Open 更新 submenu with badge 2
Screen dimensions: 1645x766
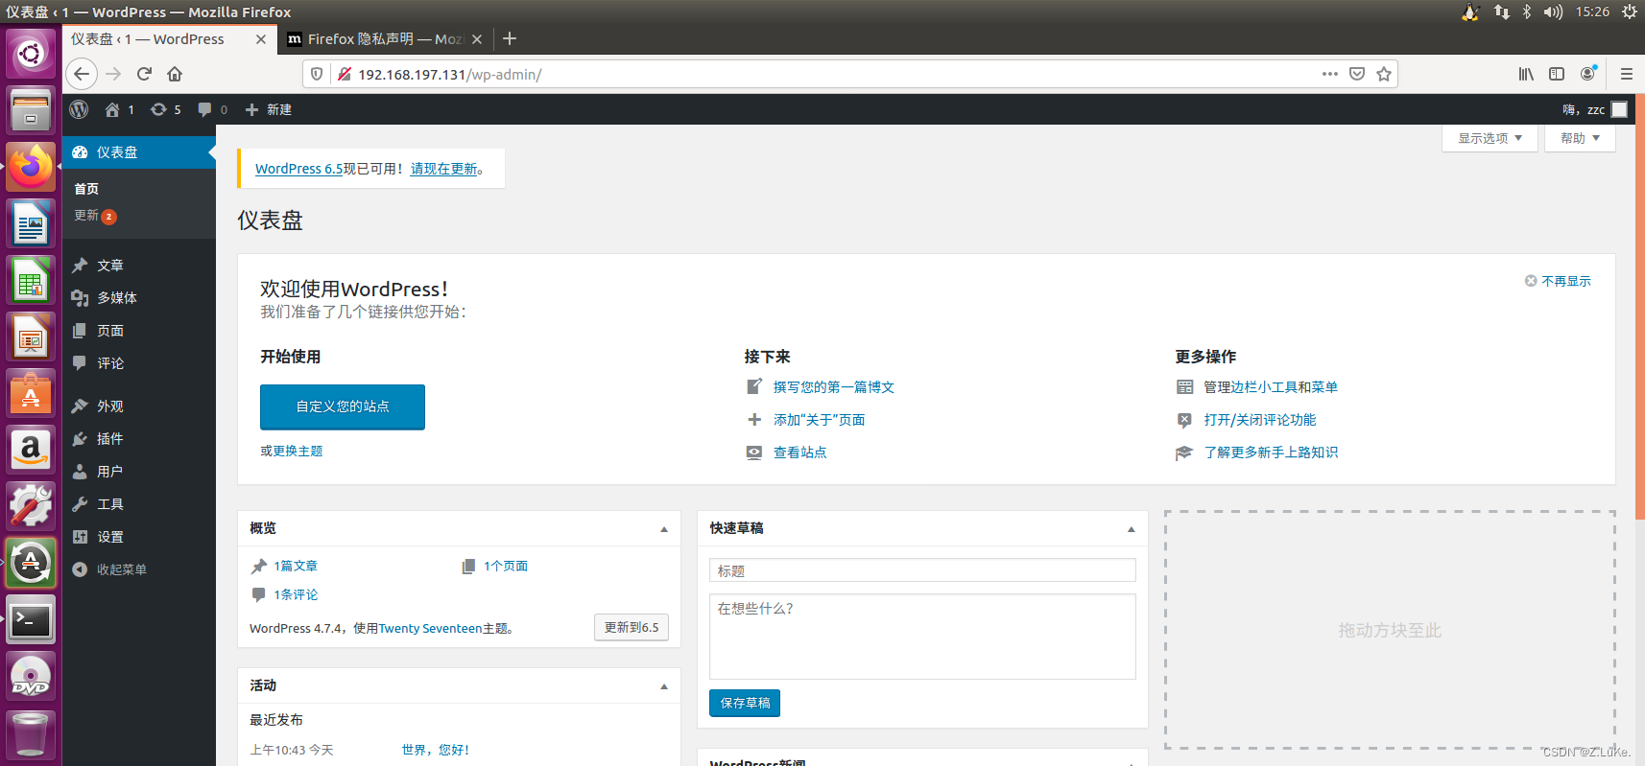95,216
